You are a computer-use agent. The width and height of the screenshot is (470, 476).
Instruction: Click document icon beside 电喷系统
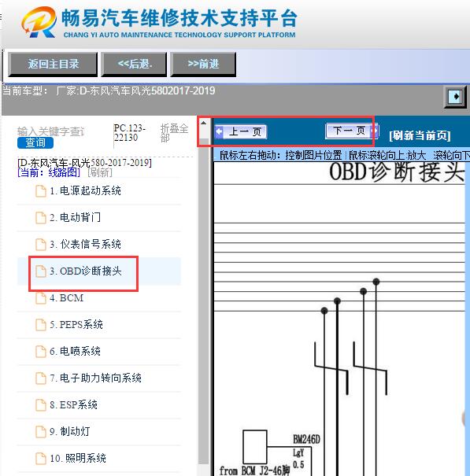coord(41,352)
